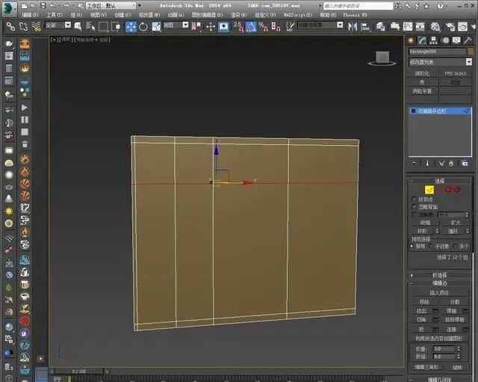
Task: Click the Select and Link chain icon
Action: pos(10,27)
